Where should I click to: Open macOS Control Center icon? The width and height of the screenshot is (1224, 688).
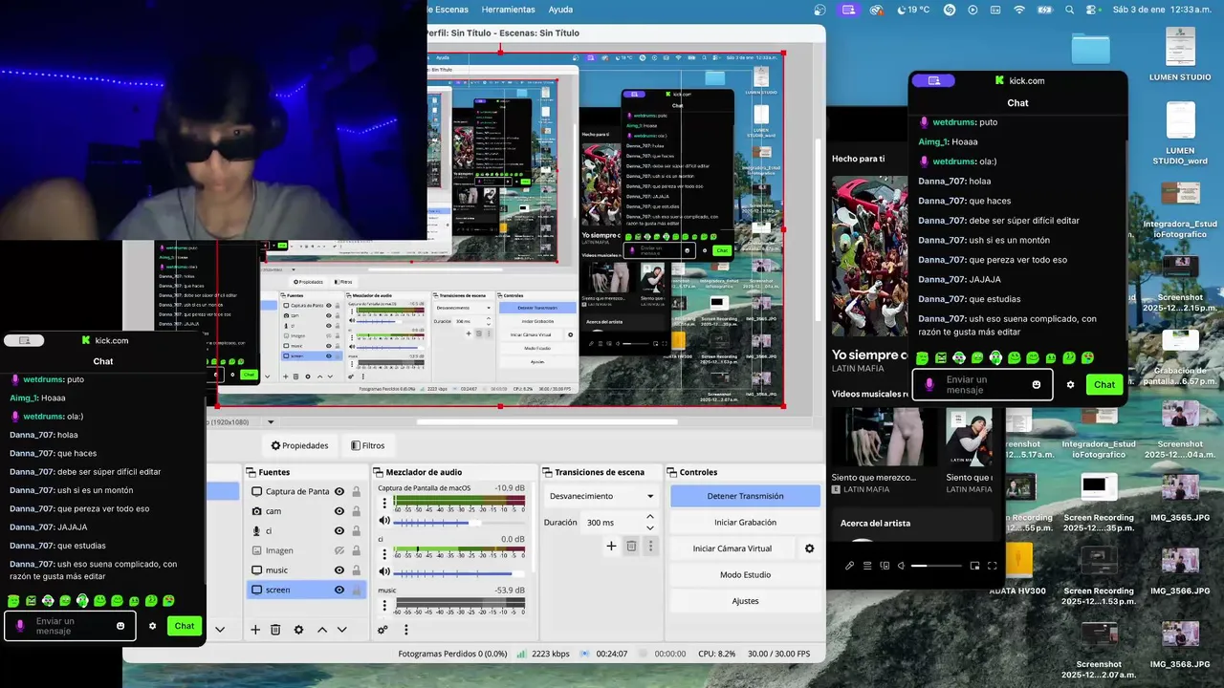pos(1091,10)
